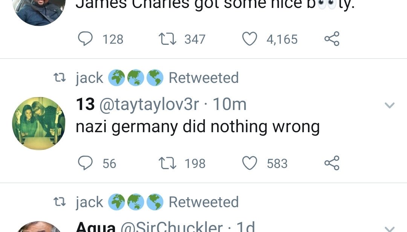
Task: Visit the @taytaylov3r handle
Action: click(x=149, y=104)
